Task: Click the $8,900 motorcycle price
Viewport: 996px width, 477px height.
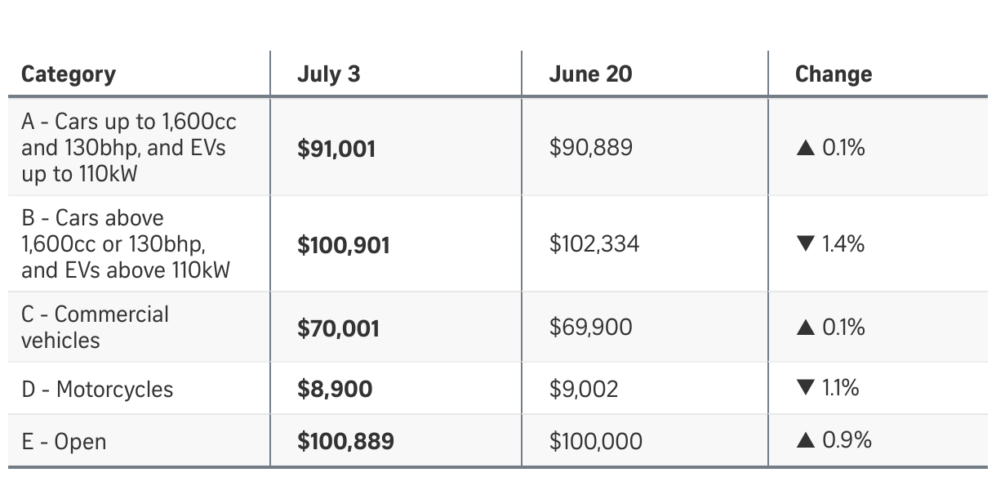Action: tap(335, 389)
